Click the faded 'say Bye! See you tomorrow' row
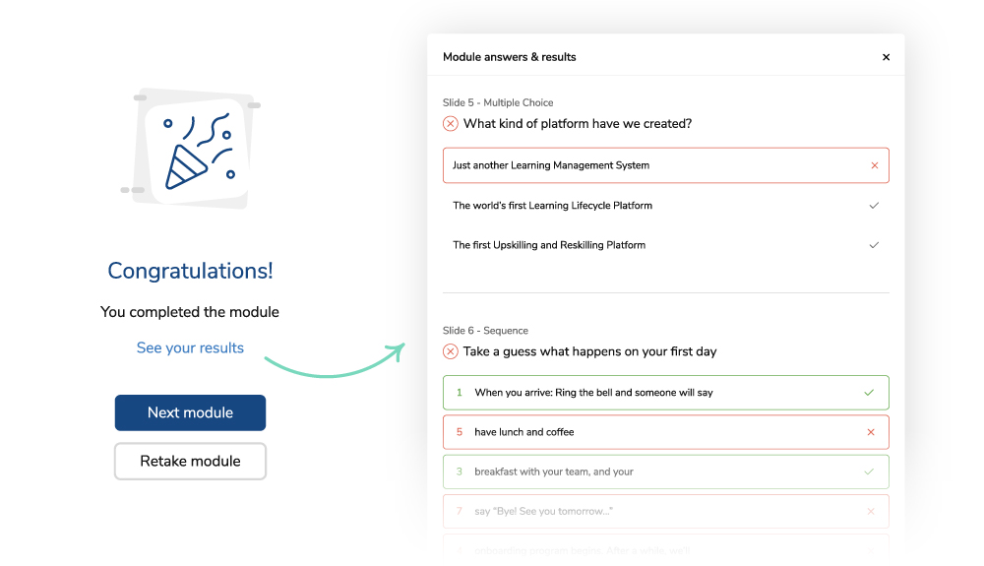984x566 pixels. click(x=544, y=511)
